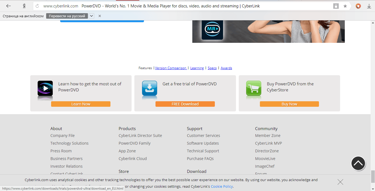Expand the translation options dropdown arrow

pos(91,16)
